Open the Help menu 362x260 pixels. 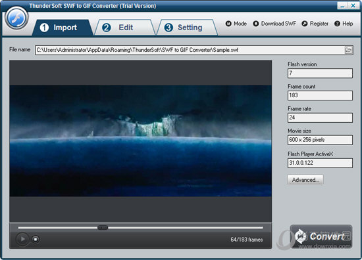[x=344, y=24]
